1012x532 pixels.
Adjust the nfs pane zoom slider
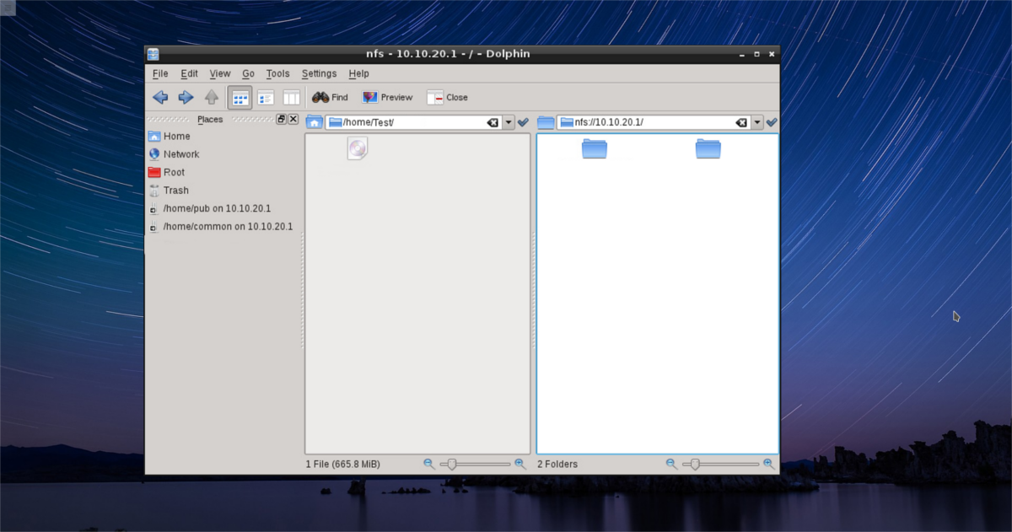[x=720, y=464]
